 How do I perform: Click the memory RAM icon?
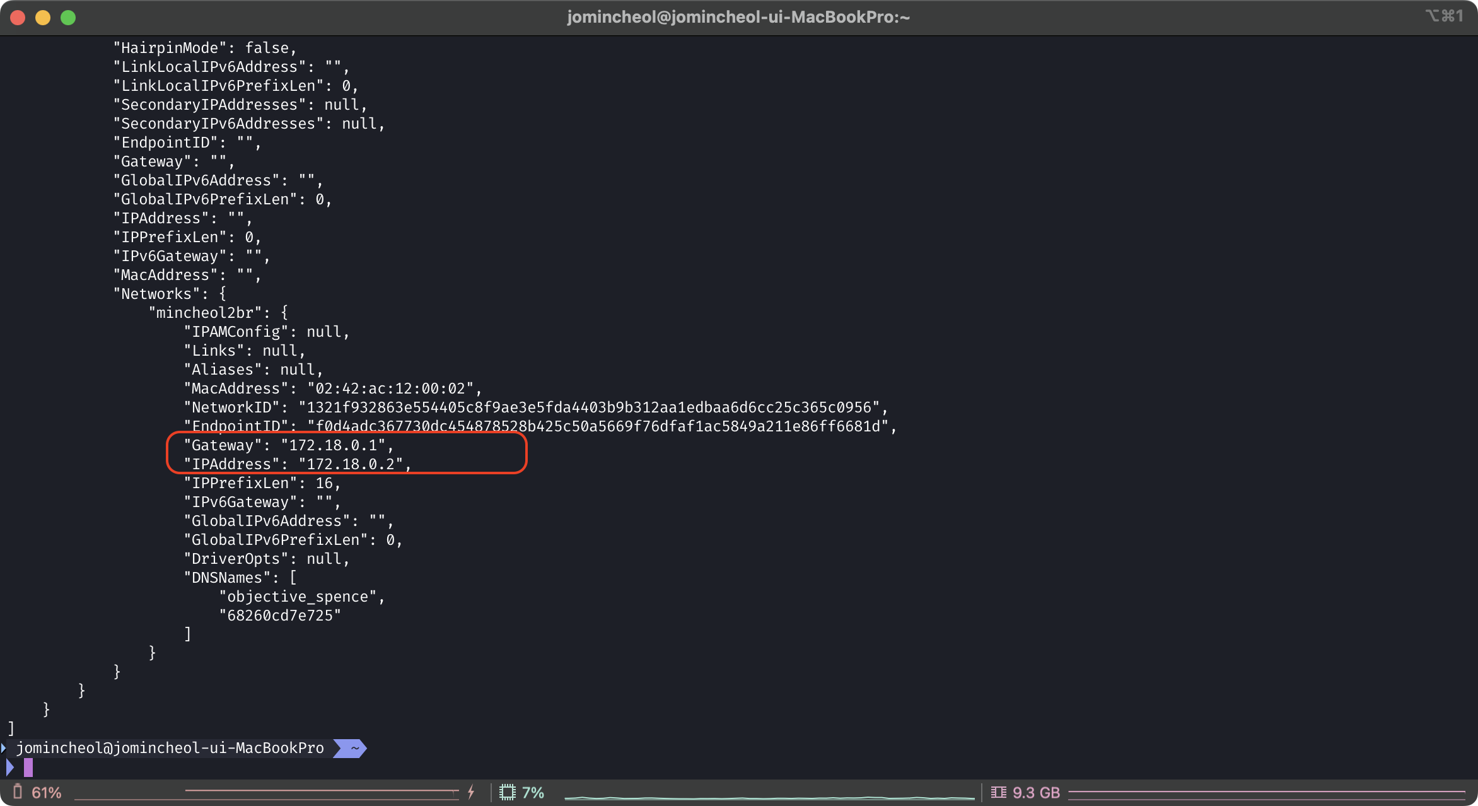[x=999, y=792]
